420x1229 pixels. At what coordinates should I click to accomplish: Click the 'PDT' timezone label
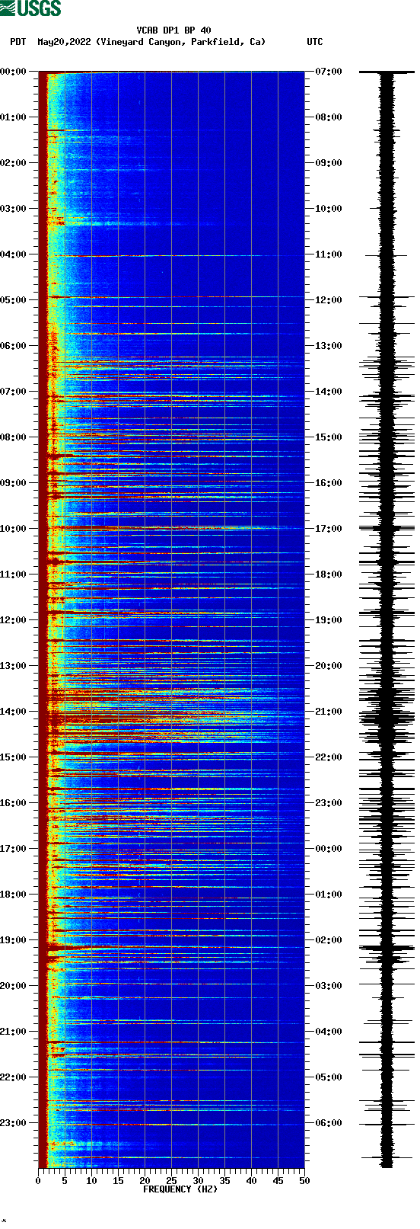click(17, 42)
